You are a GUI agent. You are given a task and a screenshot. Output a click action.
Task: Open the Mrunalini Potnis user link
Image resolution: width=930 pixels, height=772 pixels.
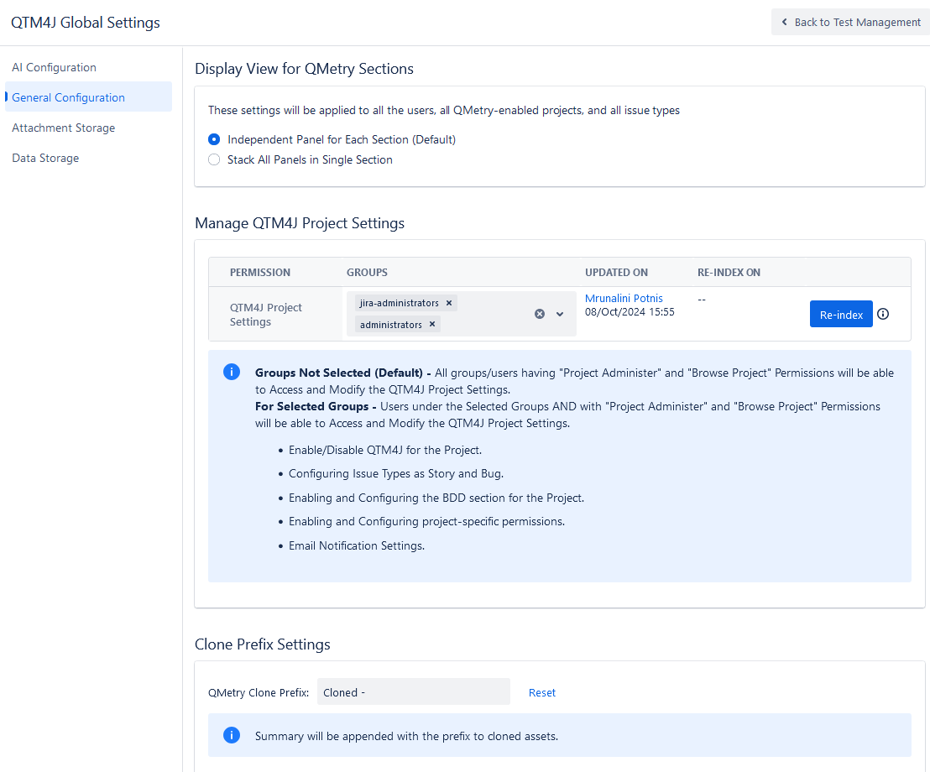pyautogui.click(x=624, y=298)
